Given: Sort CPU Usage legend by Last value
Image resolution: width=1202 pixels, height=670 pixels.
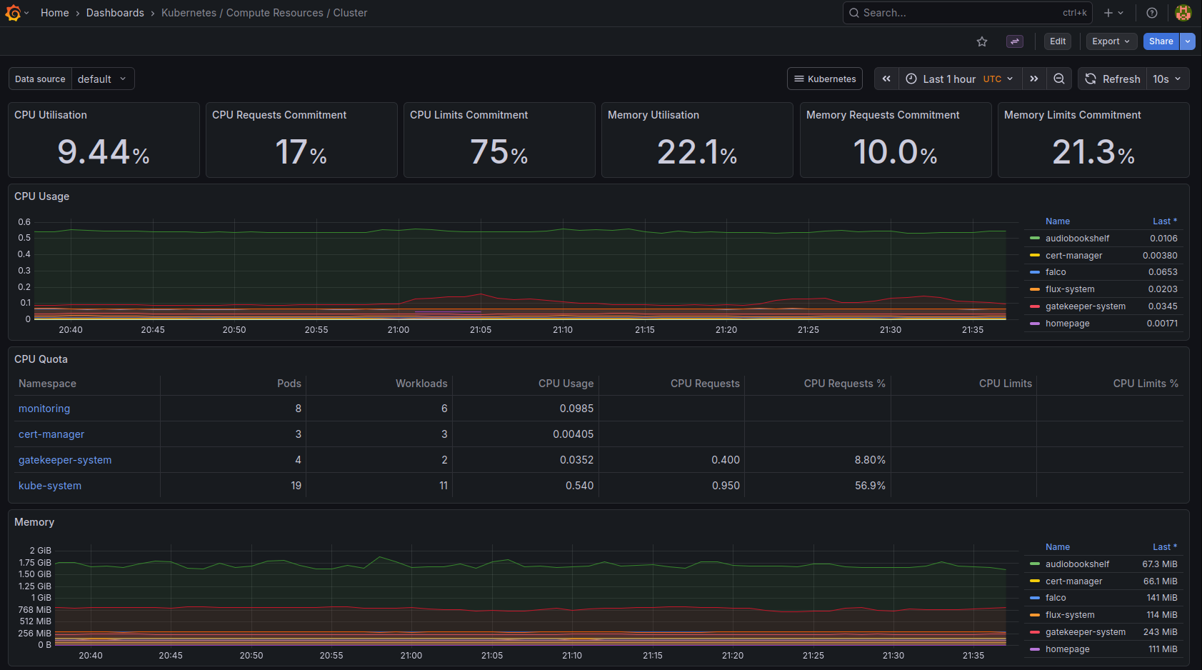Looking at the screenshot, I should (x=1164, y=221).
